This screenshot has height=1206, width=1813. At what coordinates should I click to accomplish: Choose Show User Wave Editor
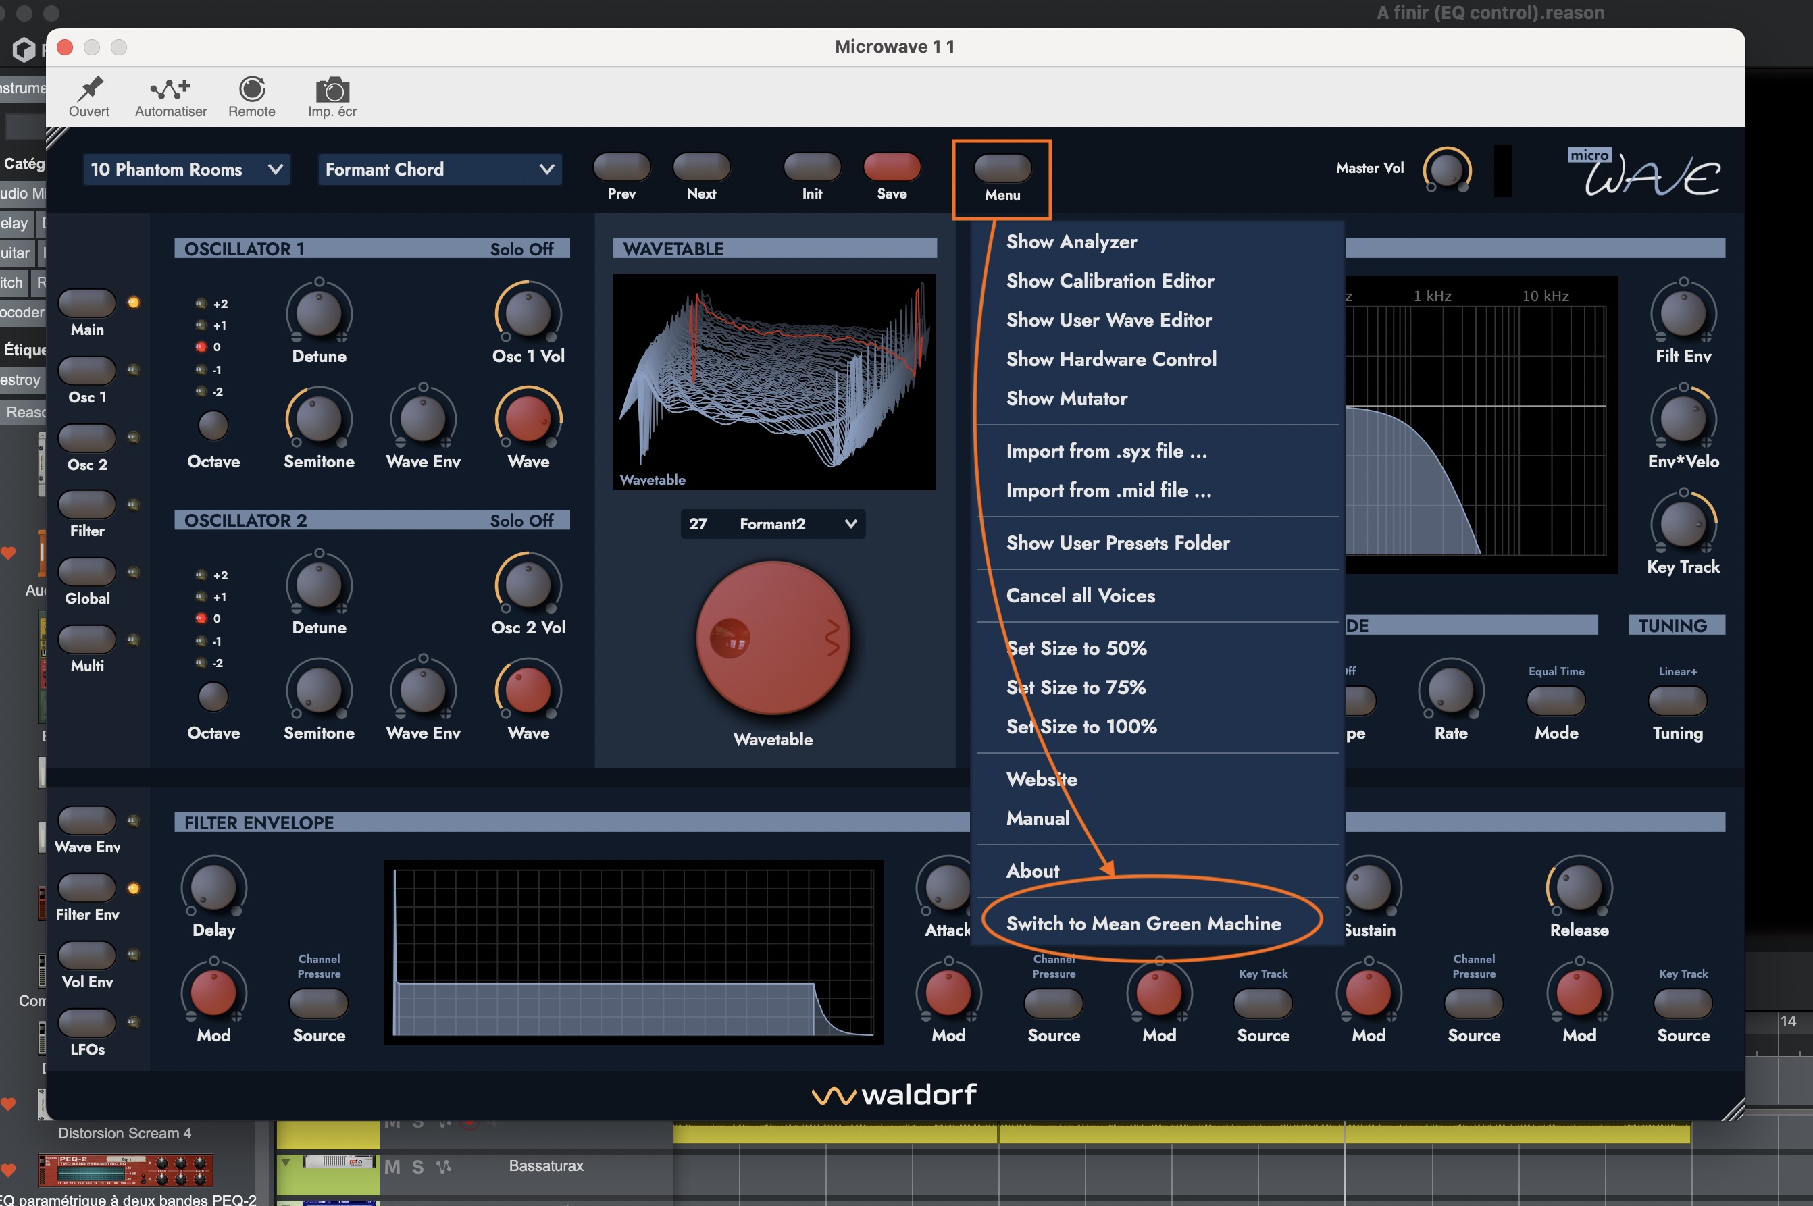point(1157,320)
